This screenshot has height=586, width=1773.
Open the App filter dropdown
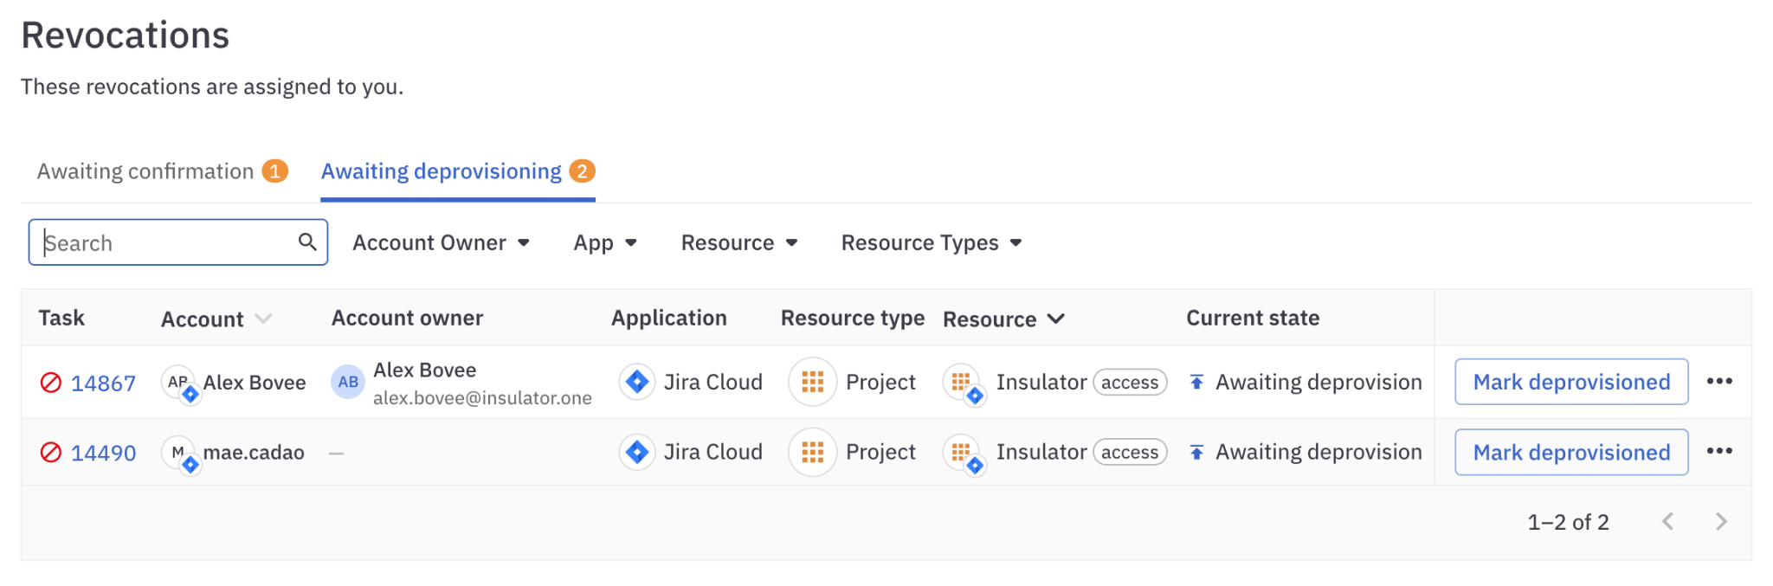coord(604,243)
